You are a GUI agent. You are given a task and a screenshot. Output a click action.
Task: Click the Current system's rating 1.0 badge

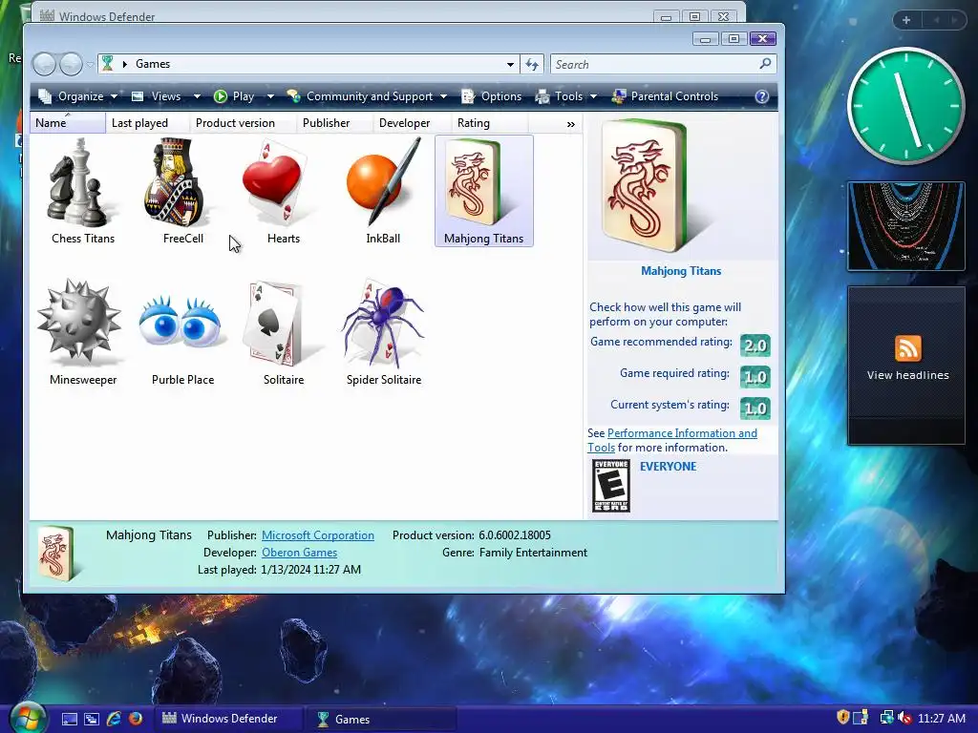click(755, 408)
